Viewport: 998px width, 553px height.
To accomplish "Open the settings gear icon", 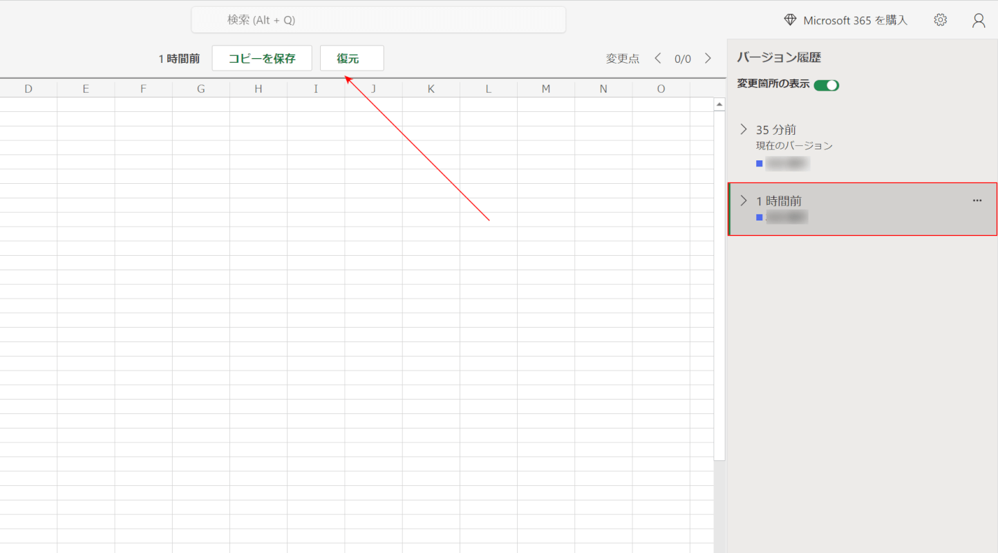I will [940, 20].
